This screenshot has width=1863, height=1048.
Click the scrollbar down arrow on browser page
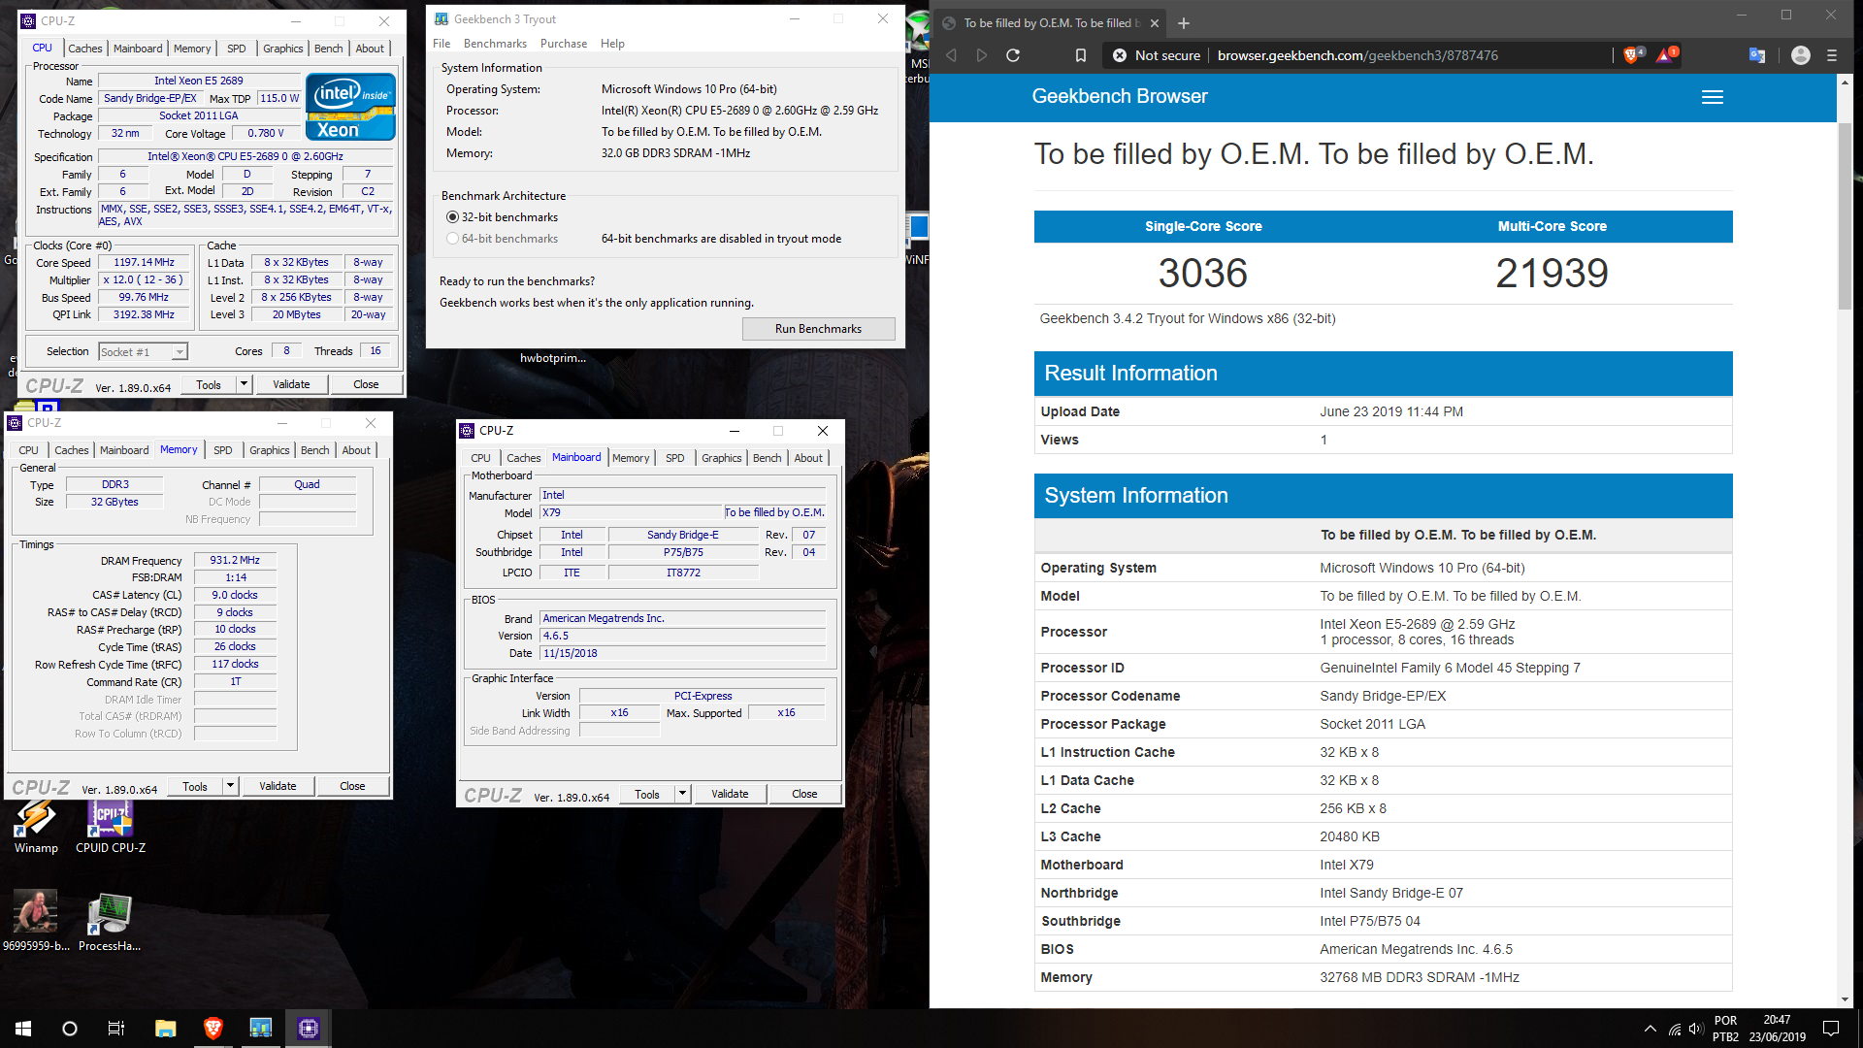tap(1845, 999)
